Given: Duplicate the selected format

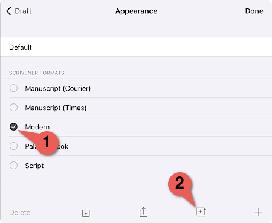Looking at the screenshot, I should point(201,212).
